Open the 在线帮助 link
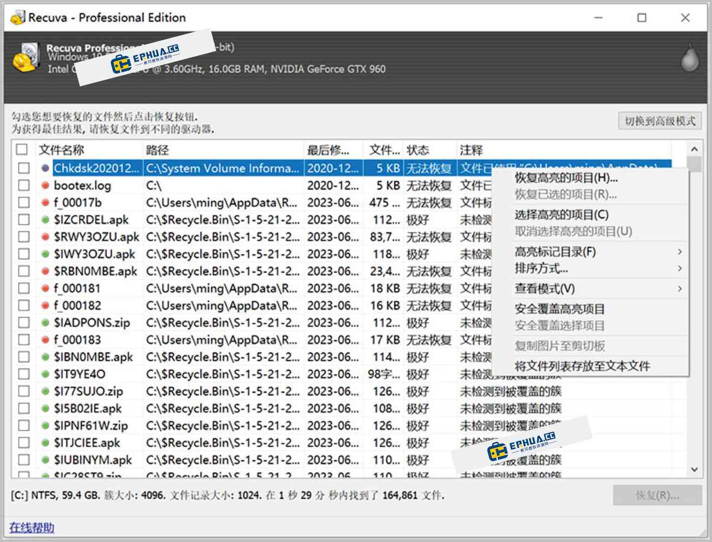The width and height of the screenshot is (712, 542). pos(32,528)
